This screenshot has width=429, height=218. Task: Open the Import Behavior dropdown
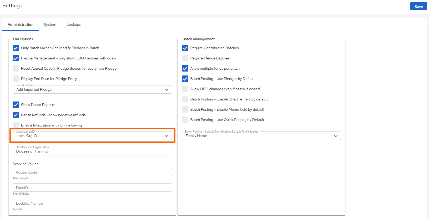pyautogui.click(x=92, y=89)
